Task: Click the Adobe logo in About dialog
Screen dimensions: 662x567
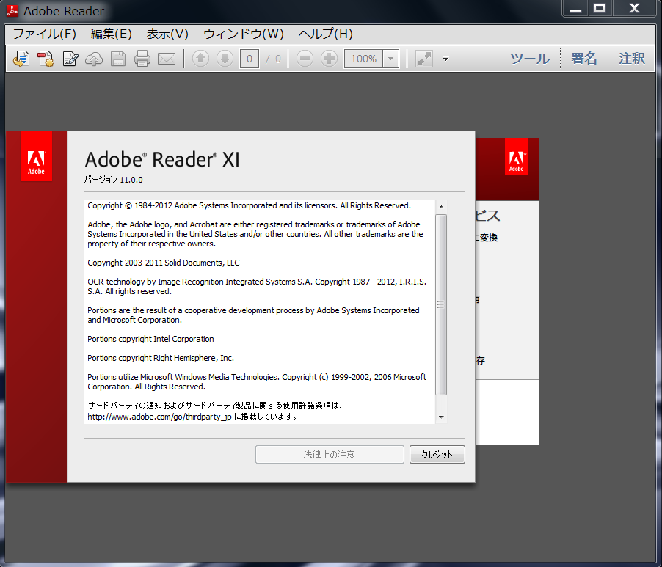Action: (x=36, y=156)
